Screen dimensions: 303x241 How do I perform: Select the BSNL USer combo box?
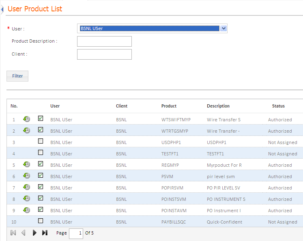(x=152, y=28)
